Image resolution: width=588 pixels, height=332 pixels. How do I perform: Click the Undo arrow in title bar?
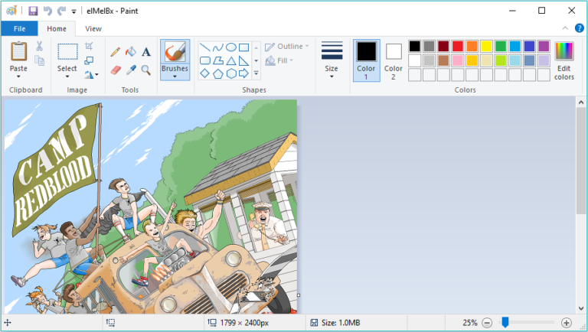47,11
